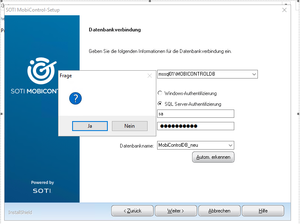Click the SOTI logo below Powered by
The width and height of the screenshot is (301, 224).
(42, 191)
